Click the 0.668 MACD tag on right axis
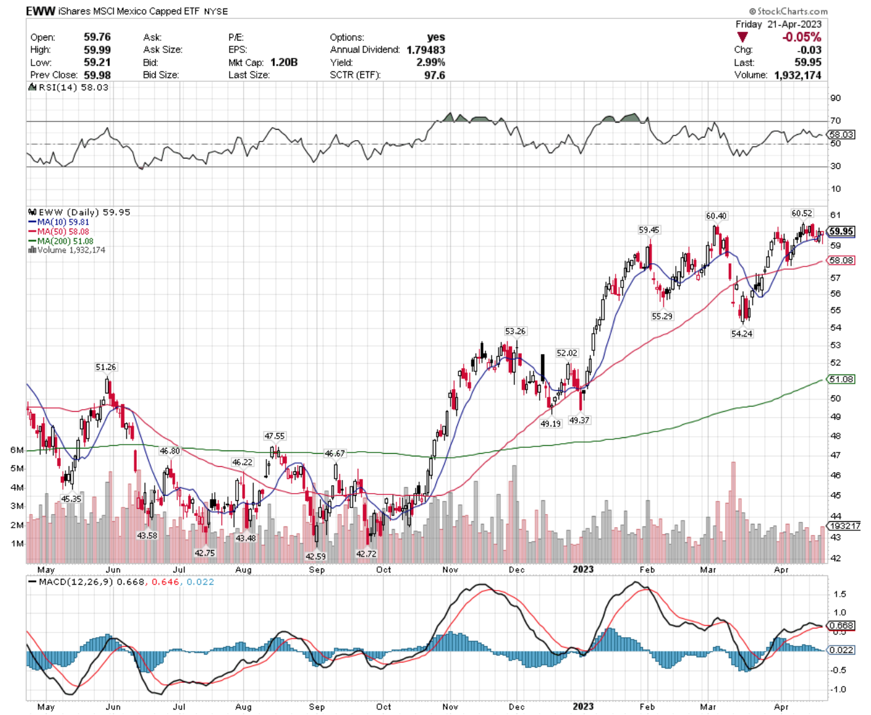Viewport: 871px width, 715px height. point(842,626)
